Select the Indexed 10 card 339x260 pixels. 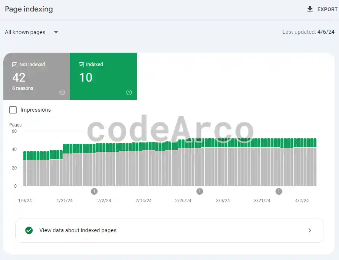[103, 76]
